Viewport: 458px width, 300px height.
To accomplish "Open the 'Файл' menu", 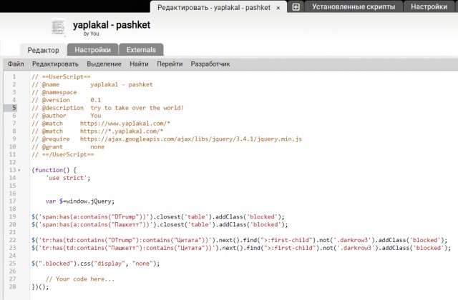I will coord(16,64).
